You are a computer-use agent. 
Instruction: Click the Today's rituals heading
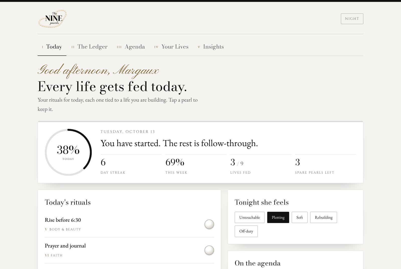pyautogui.click(x=68, y=202)
